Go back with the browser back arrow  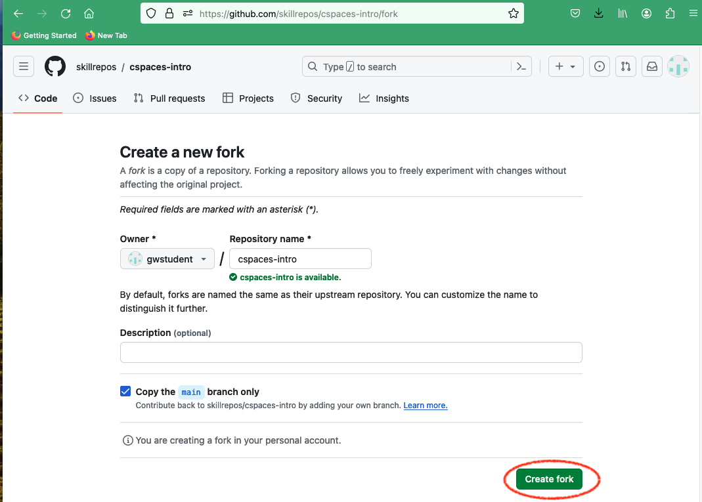(18, 13)
